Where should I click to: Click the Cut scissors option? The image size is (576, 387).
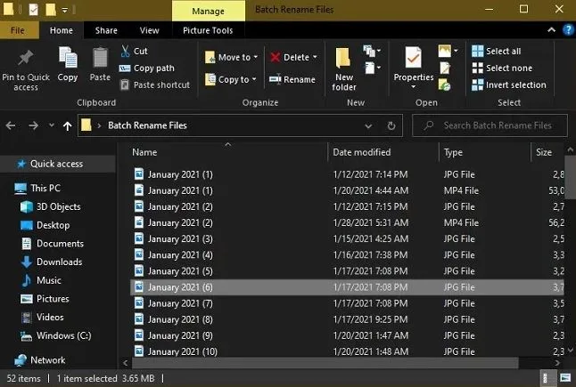[x=134, y=51]
